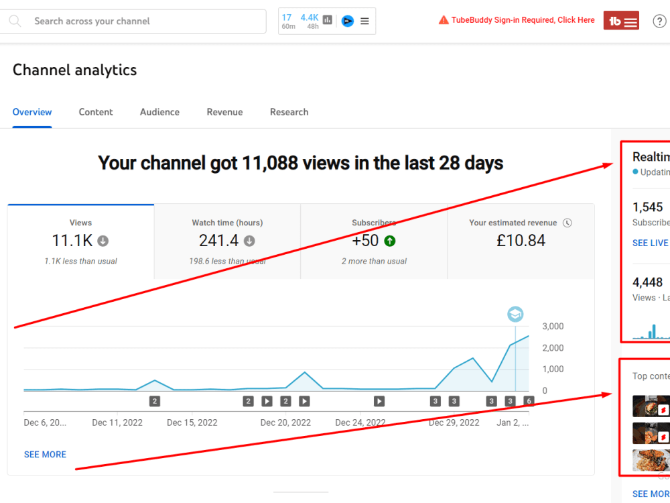Screen dimensions: 670x503
Task: Click the search magnifier icon
Action: point(15,21)
